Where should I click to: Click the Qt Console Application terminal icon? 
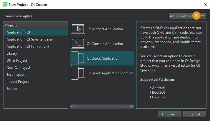click(x=78, y=44)
